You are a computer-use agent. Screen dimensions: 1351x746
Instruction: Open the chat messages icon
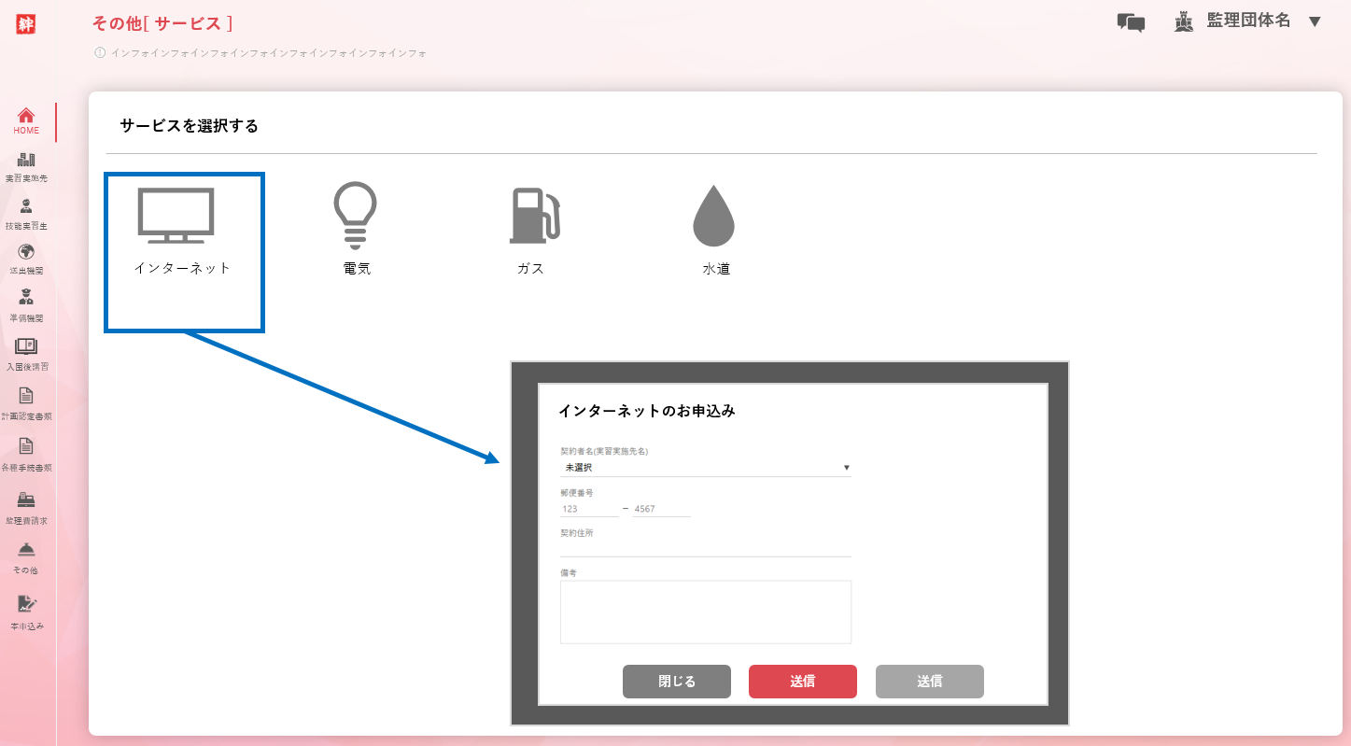[x=1131, y=22]
